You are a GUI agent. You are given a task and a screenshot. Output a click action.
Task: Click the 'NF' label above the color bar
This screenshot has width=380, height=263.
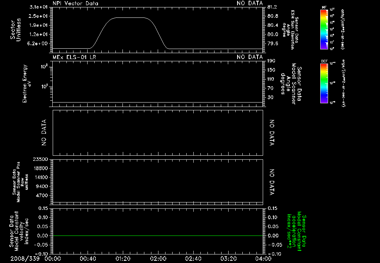[x=324, y=7]
